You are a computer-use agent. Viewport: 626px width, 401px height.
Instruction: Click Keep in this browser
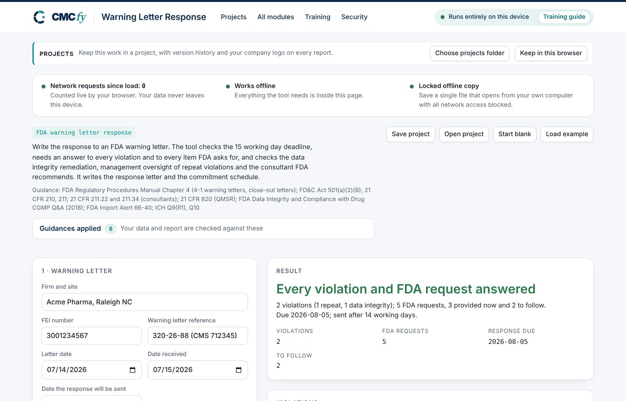tap(550, 53)
